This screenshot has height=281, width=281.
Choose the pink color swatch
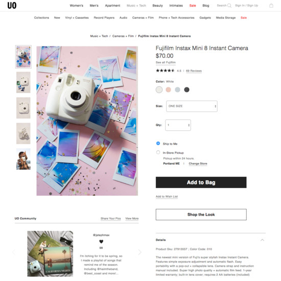(168, 89)
